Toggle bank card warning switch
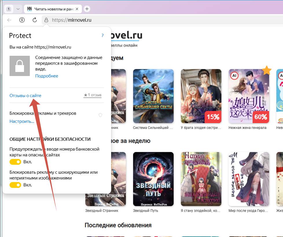 pyautogui.click(x=15, y=162)
